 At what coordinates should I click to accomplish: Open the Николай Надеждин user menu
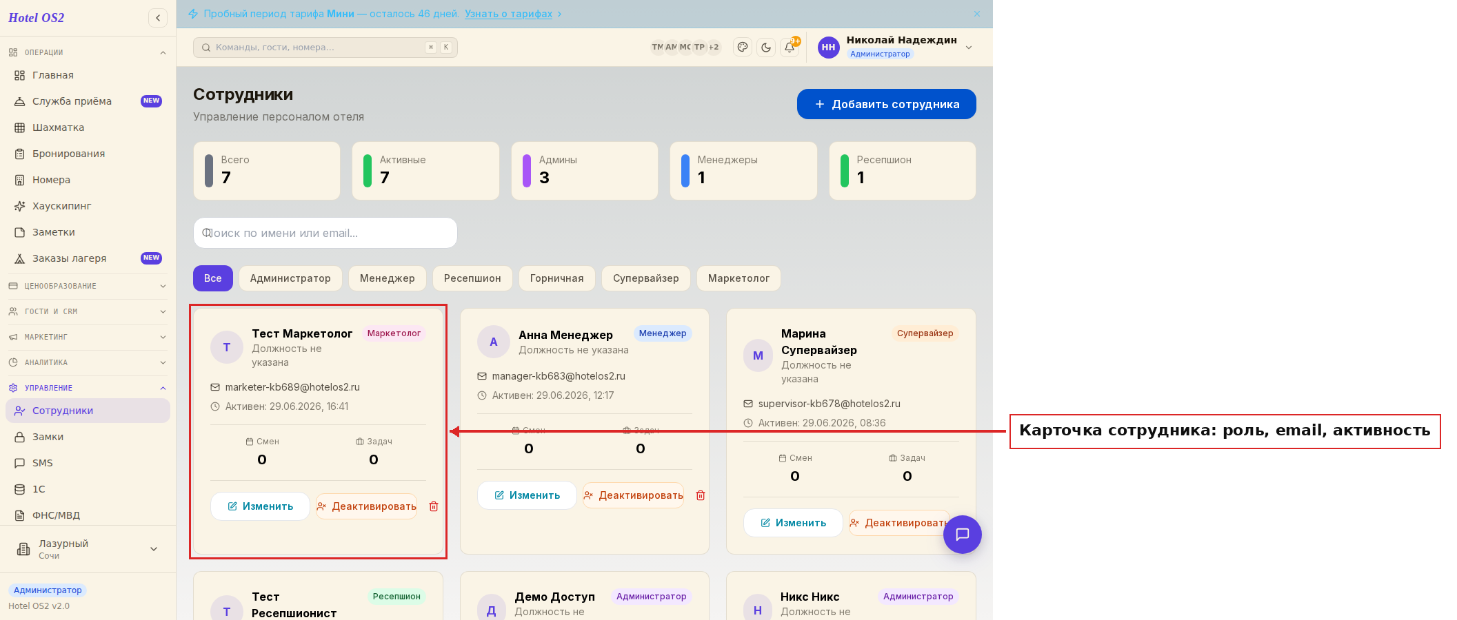[x=895, y=47]
